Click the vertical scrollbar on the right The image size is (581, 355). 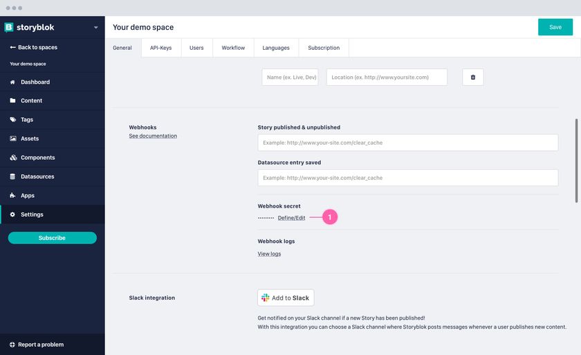pos(577,161)
